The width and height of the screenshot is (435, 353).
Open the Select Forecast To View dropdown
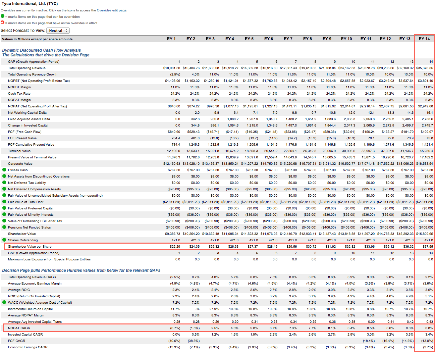coord(58,31)
